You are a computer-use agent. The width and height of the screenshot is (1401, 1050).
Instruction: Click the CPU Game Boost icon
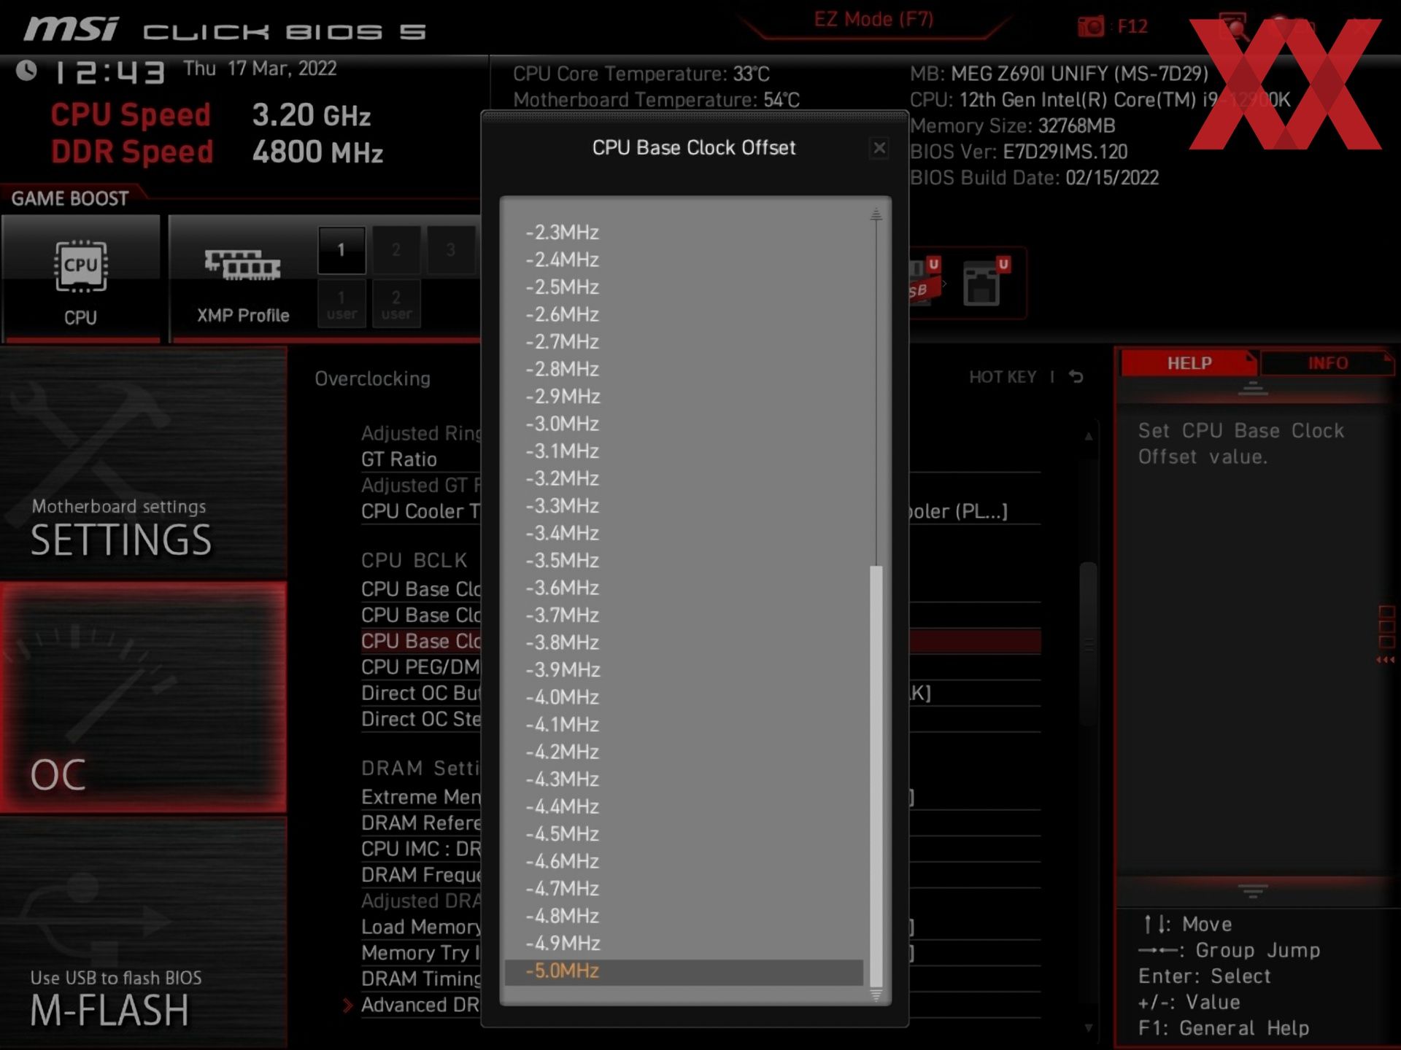81,267
